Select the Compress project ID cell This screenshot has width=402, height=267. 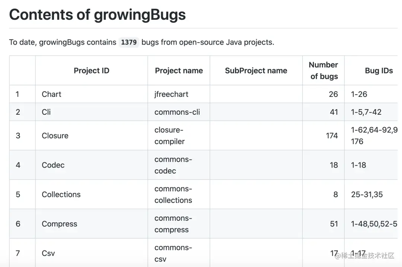pos(92,224)
